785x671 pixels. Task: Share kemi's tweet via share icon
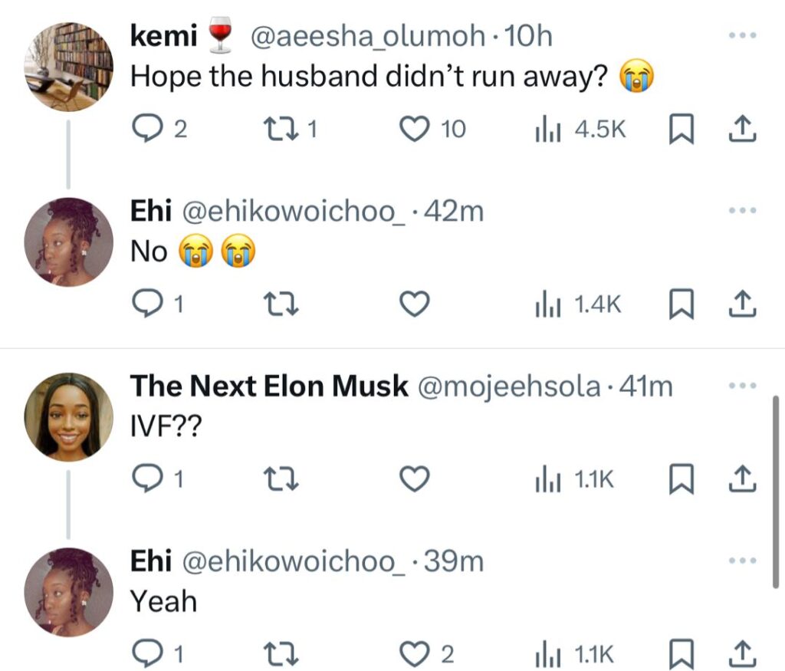[x=742, y=129]
